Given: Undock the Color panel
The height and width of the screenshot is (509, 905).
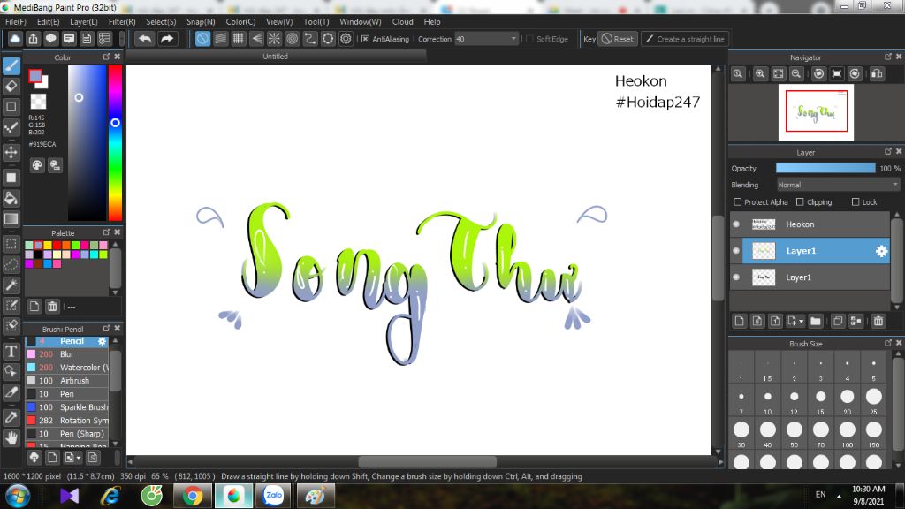Looking at the screenshot, I should click(x=106, y=57).
